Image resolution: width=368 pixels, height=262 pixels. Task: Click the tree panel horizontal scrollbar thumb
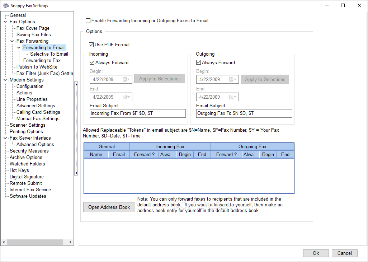coord(35,242)
